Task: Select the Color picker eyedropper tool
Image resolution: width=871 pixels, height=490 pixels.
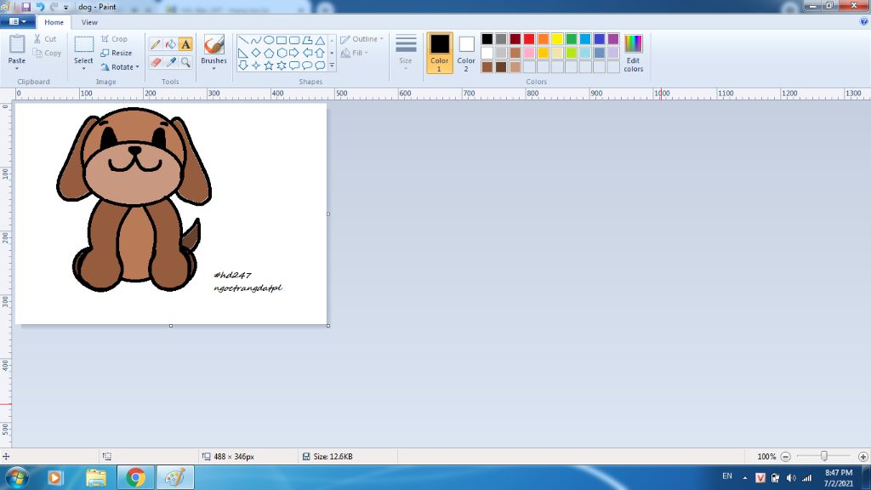Action: point(170,62)
